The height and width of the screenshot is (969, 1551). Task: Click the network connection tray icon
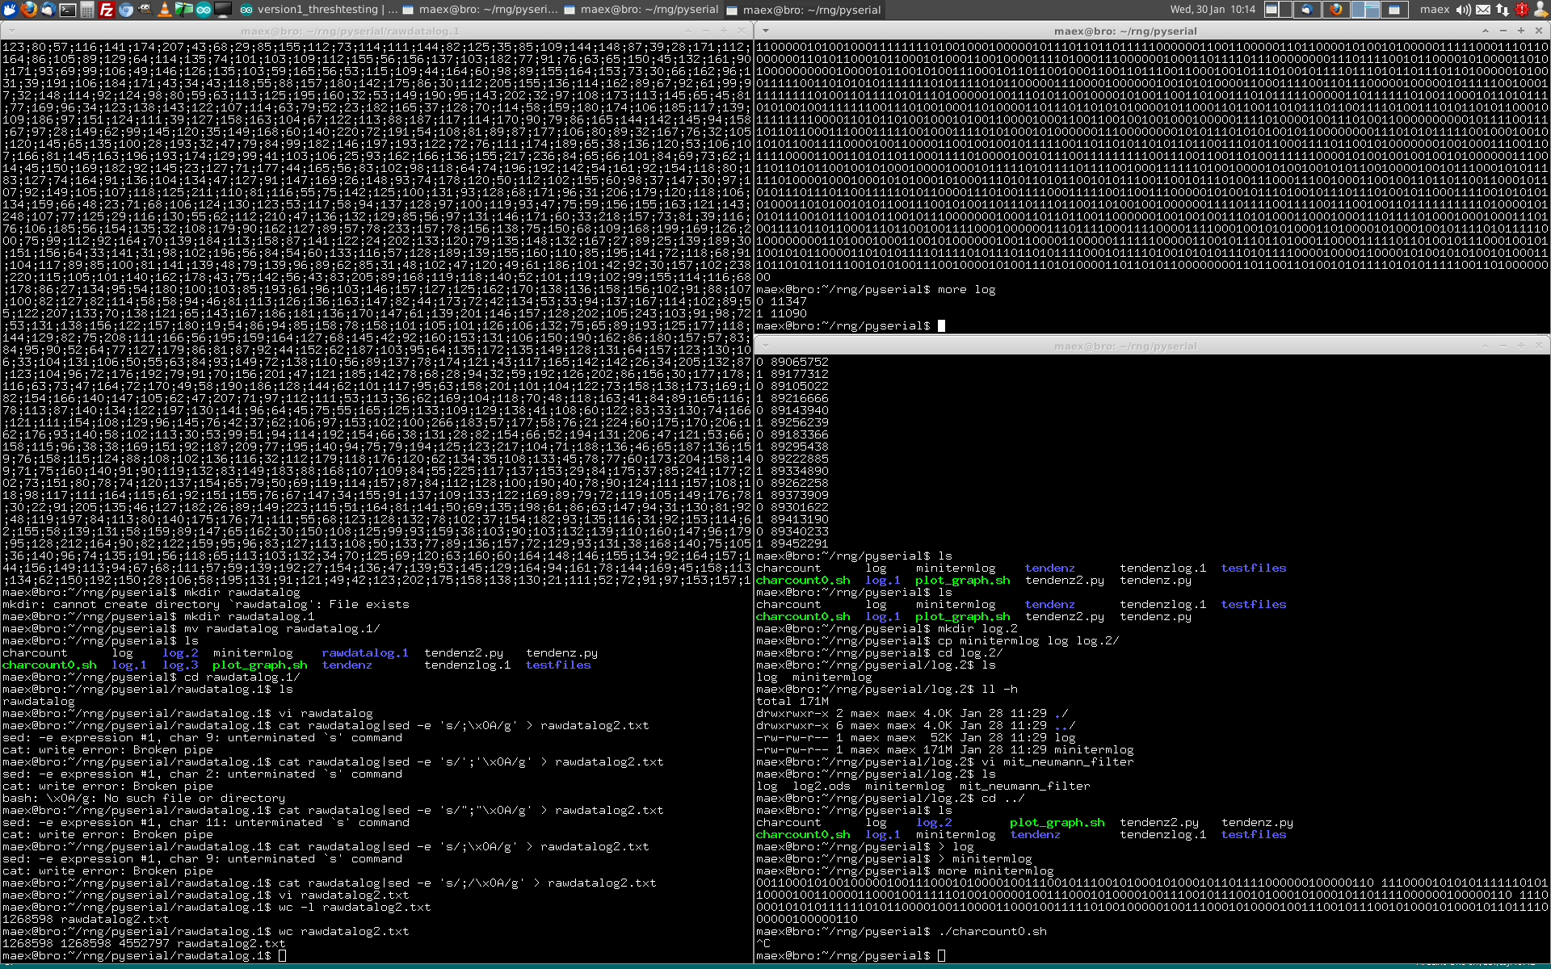point(1503,10)
